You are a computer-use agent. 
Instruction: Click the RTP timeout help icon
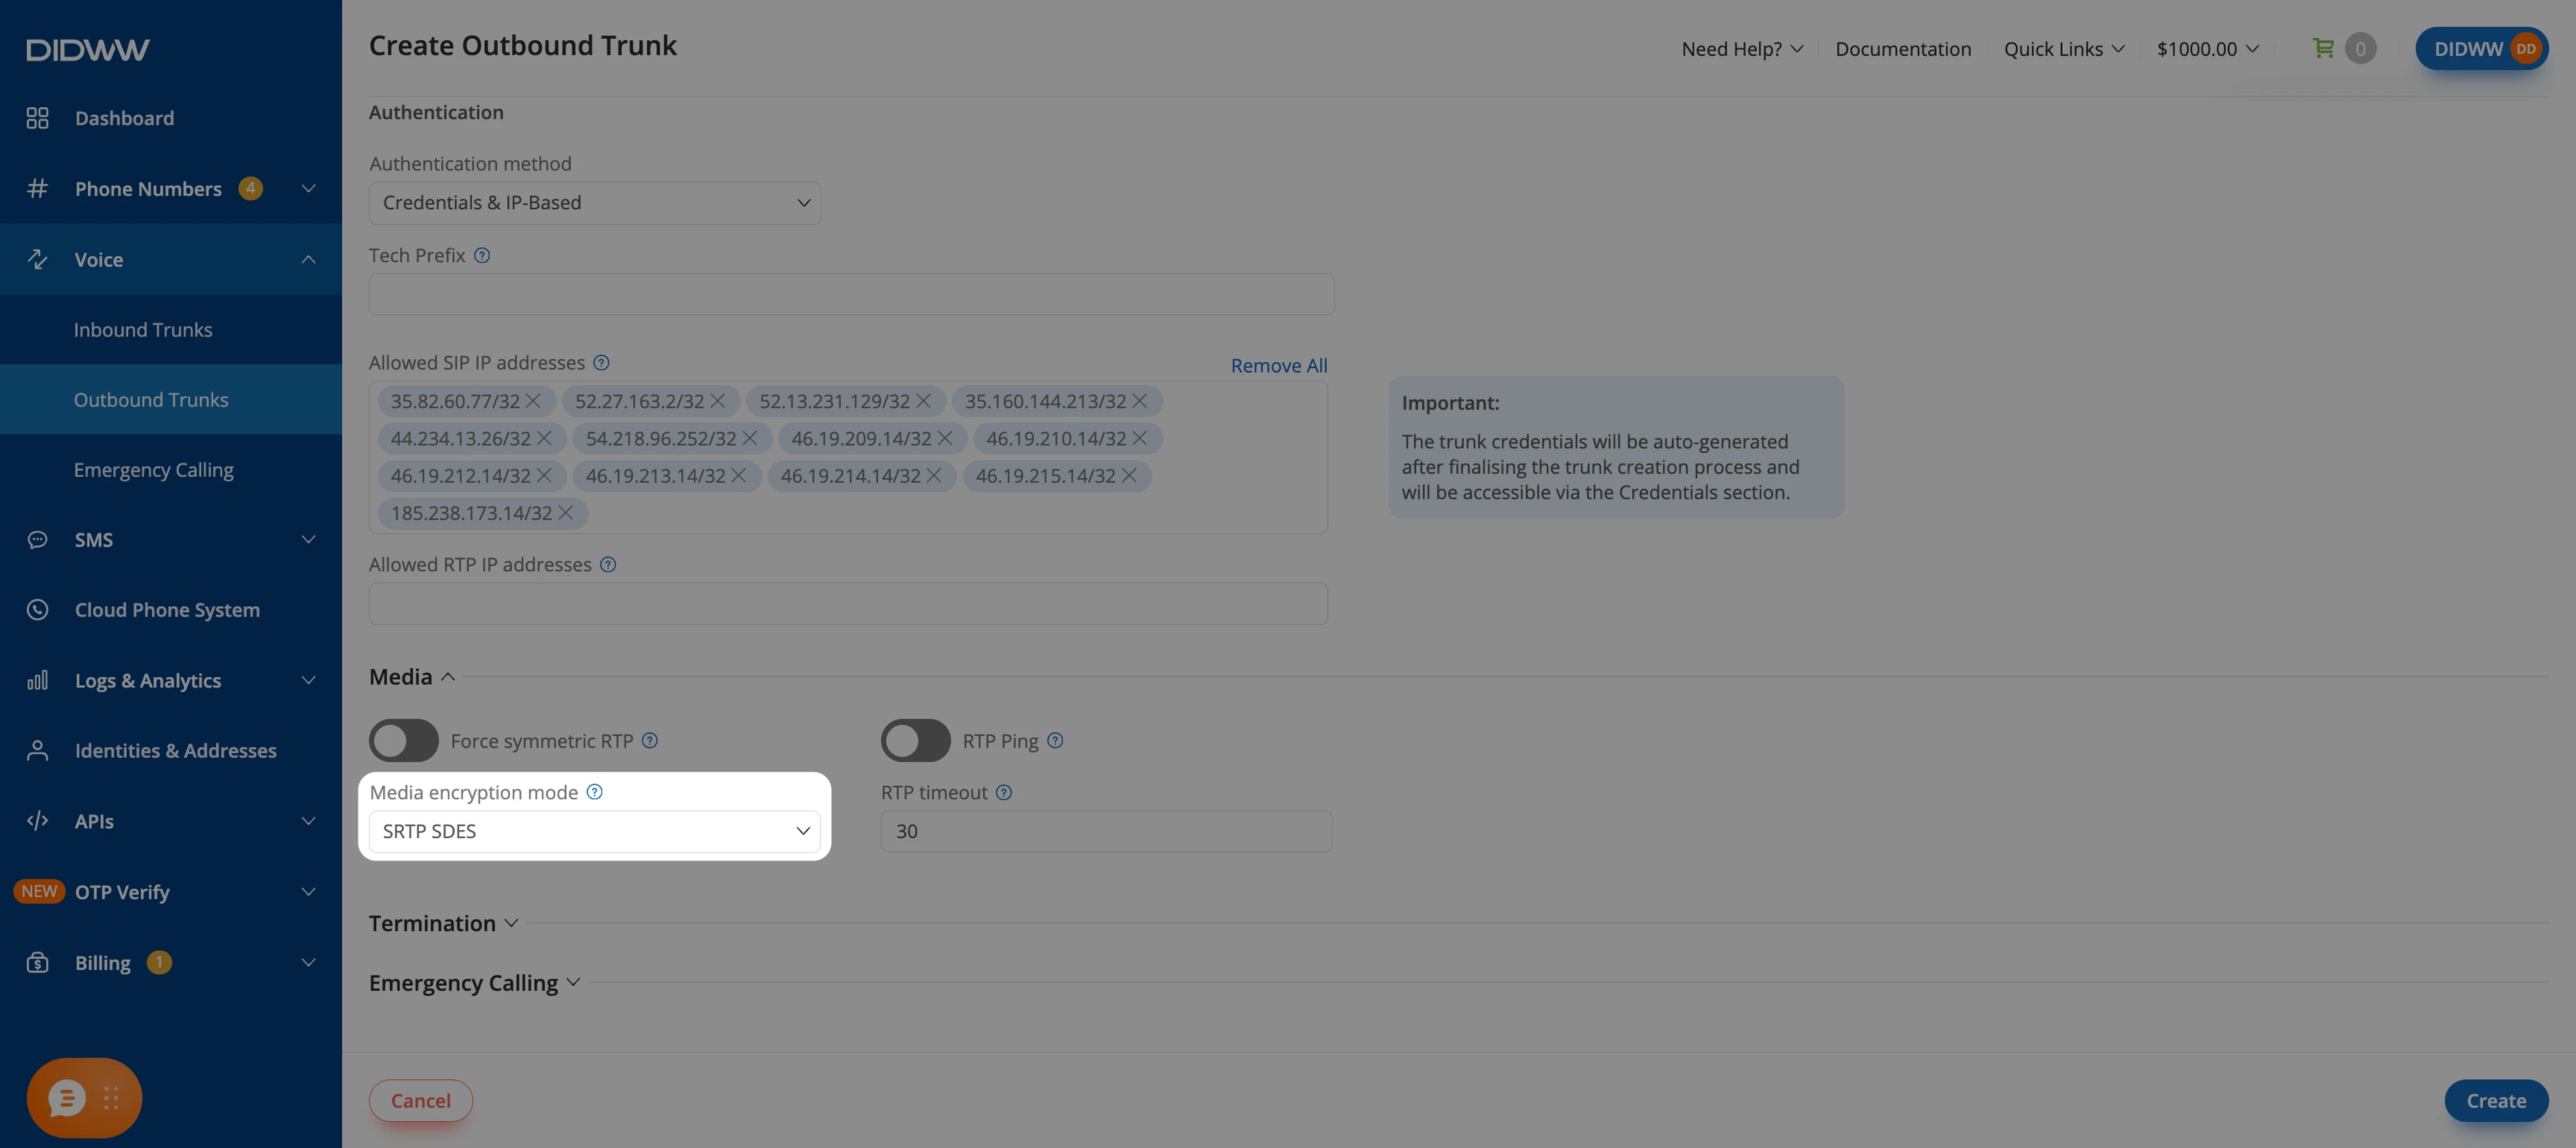pyautogui.click(x=1004, y=793)
